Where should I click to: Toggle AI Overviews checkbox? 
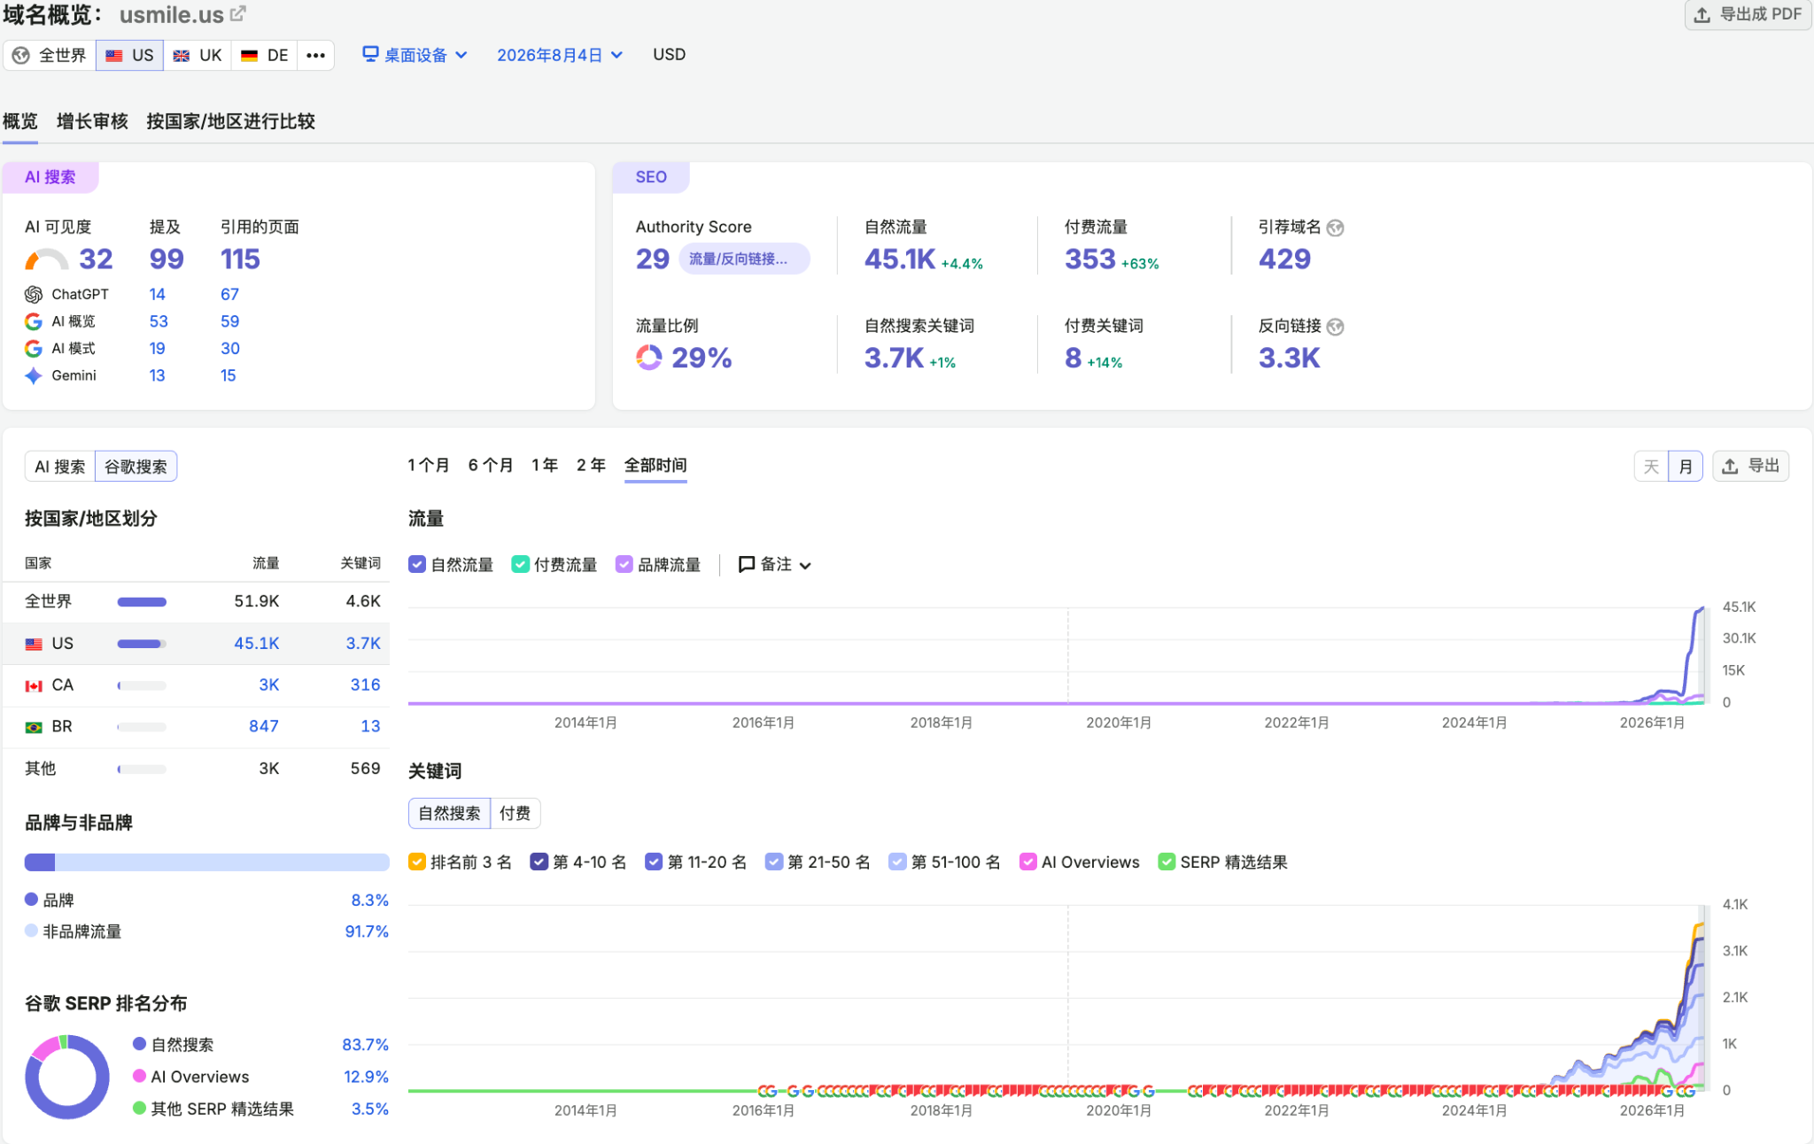coord(1028,862)
